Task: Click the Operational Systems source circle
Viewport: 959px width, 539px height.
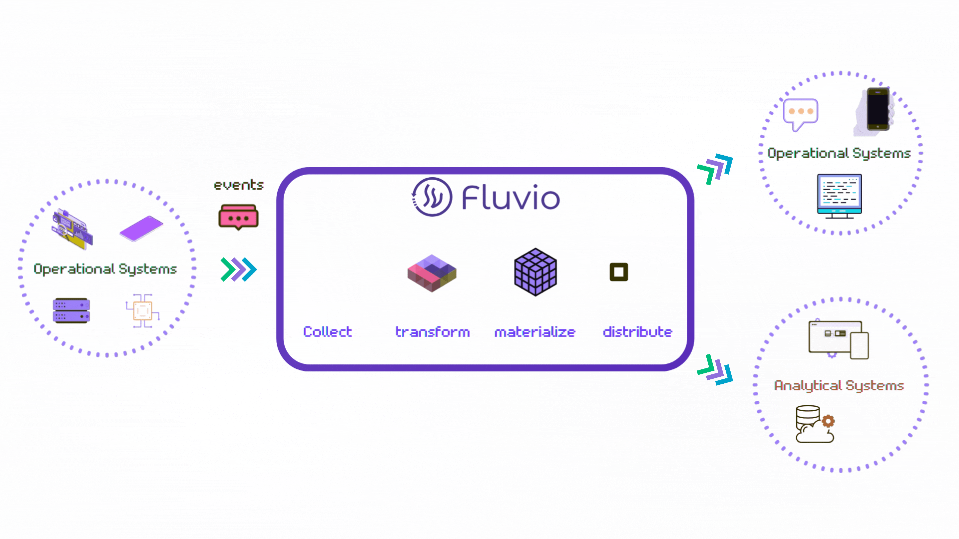Action: point(106,269)
